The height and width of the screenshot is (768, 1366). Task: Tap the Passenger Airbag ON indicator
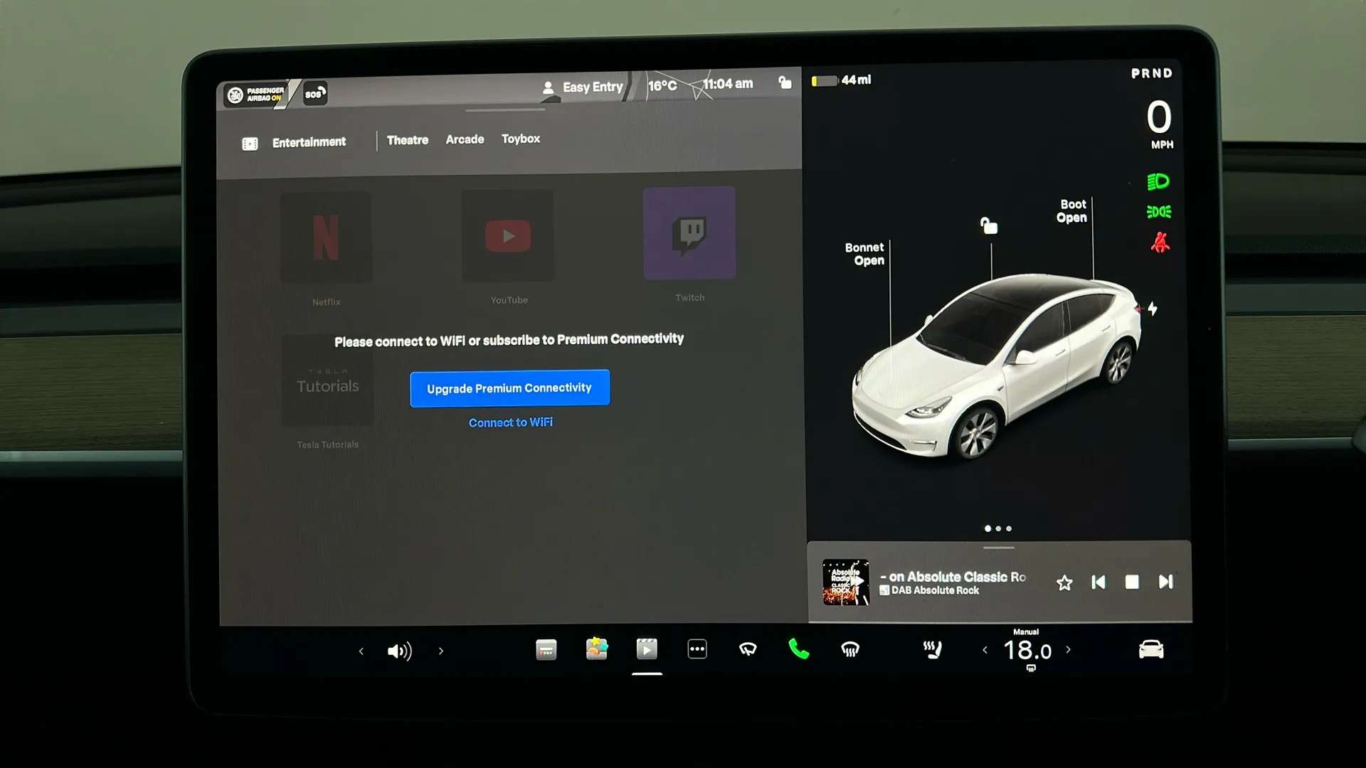pos(256,95)
